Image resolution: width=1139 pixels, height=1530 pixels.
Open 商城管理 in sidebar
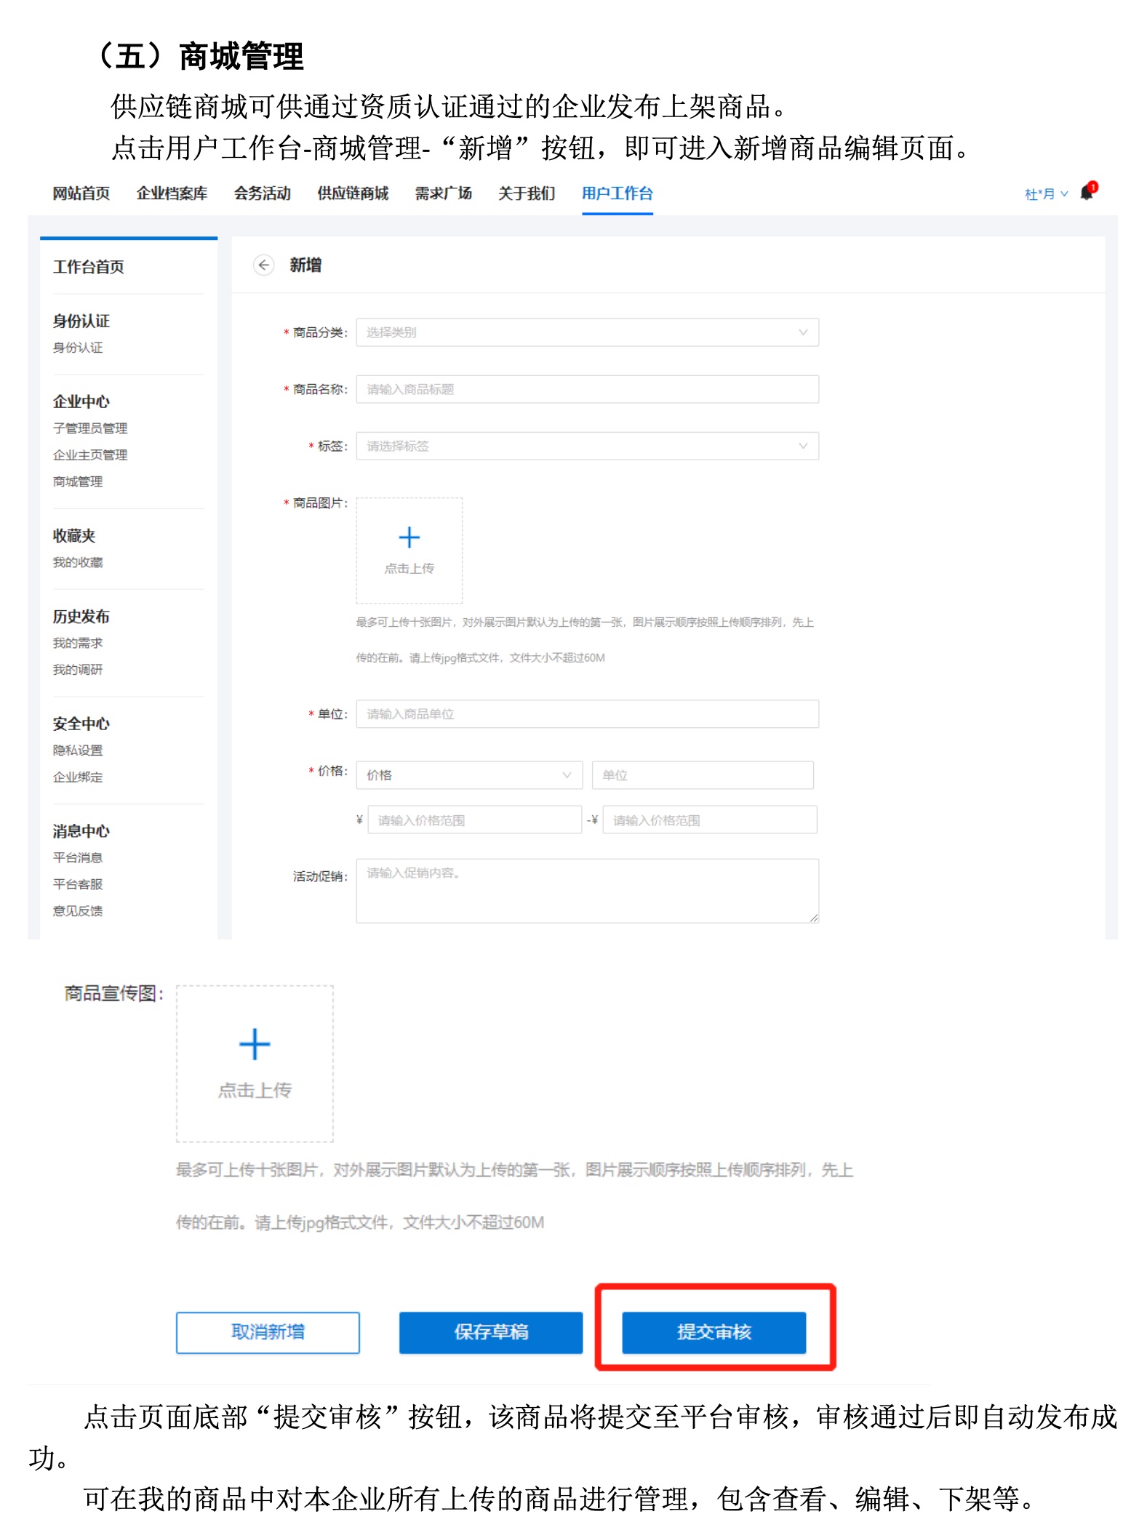(x=78, y=481)
